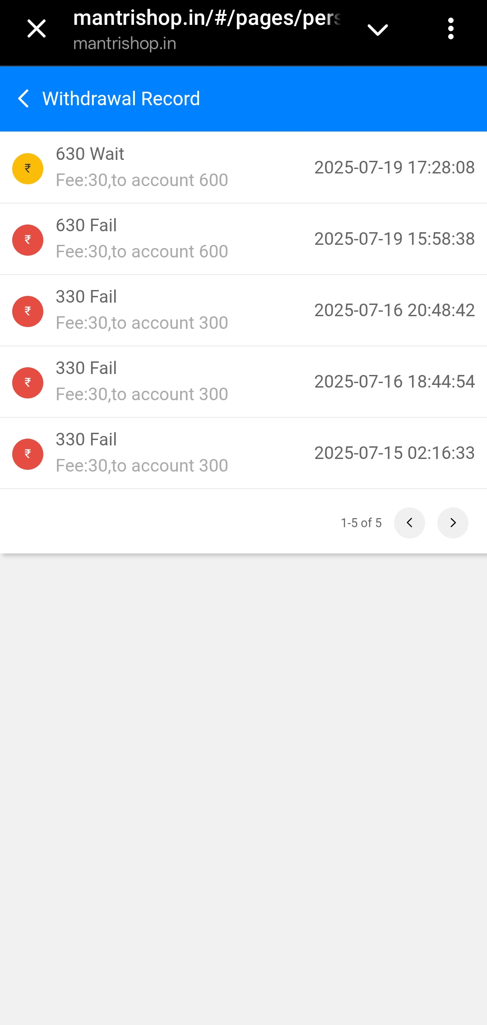Go back from Withdrawal Record
Image resolution: width=487 pixels, height=1025 pixels.
[x=23, y=98]
